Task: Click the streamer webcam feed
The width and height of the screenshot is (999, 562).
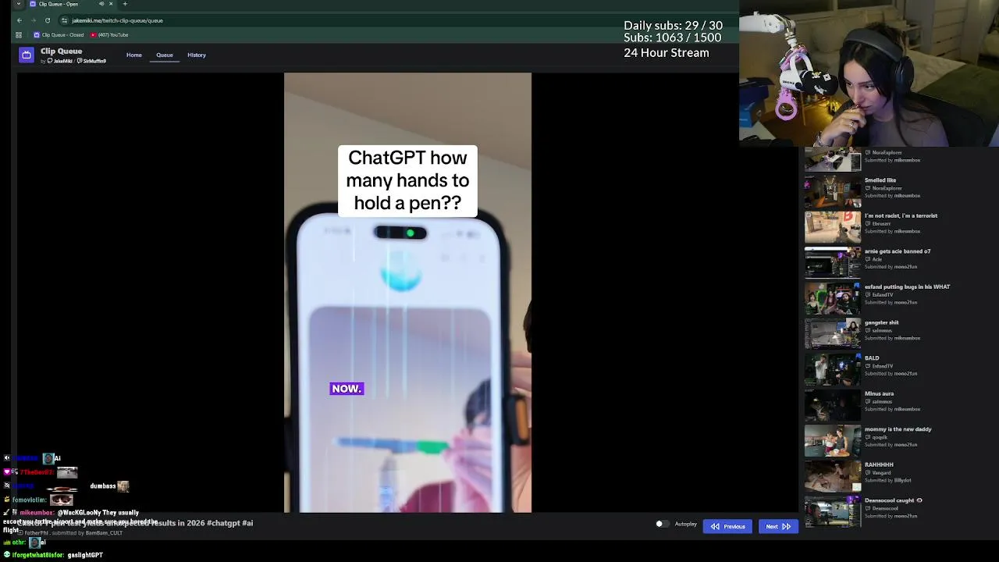Action: click(x=869, y=73)
